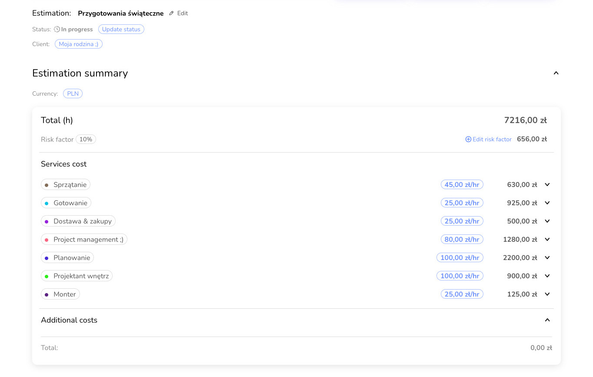Expand the Planowanie cost breakdown
Image resolution: width=593 pixels, height=377 pixels.
547,258
